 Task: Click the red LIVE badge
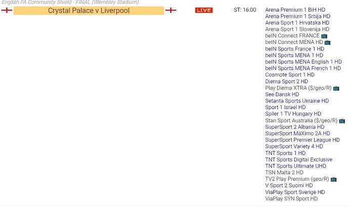tap(204, 10)
